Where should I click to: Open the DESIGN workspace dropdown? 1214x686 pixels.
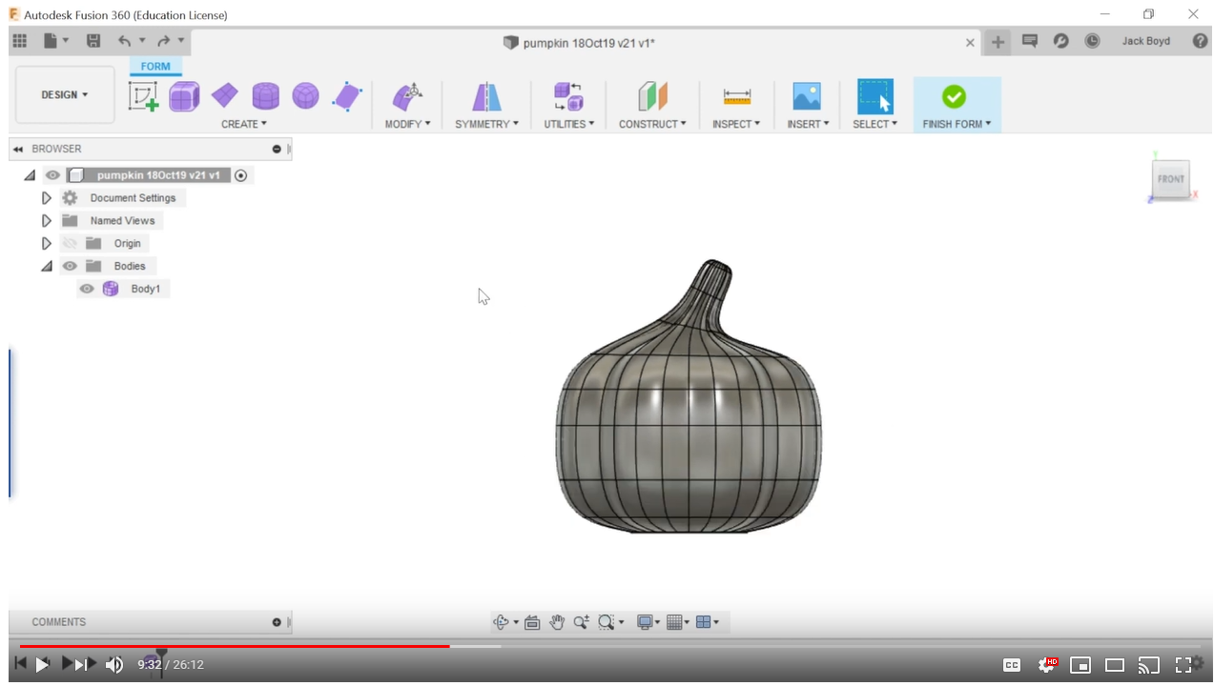[65, 95]
